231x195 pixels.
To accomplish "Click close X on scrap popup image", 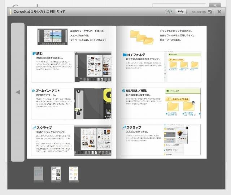I will point(187,128).
